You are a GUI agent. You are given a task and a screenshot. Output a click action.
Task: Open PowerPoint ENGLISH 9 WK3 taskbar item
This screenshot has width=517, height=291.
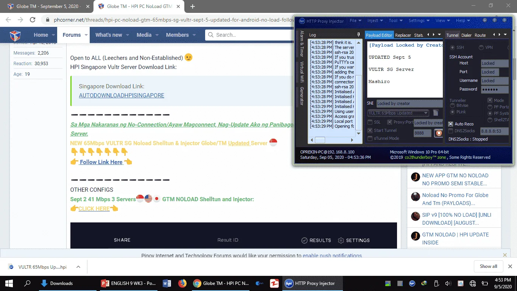coord(129,283)
